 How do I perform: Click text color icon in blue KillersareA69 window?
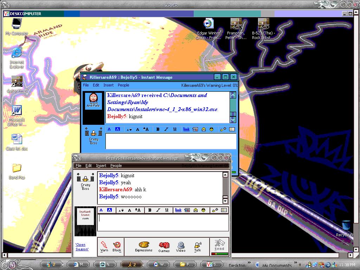[x=109, y=129]
